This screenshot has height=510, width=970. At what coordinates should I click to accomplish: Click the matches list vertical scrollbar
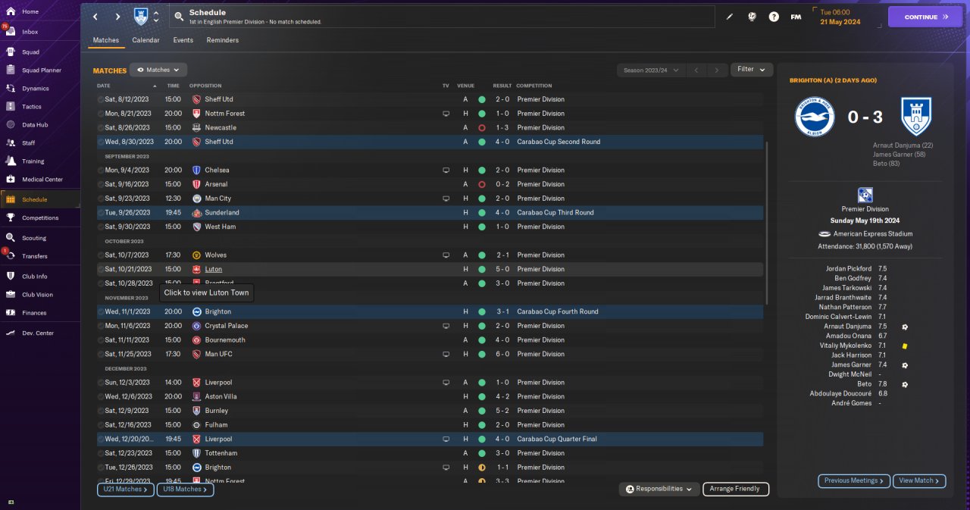tap(766, 222)
